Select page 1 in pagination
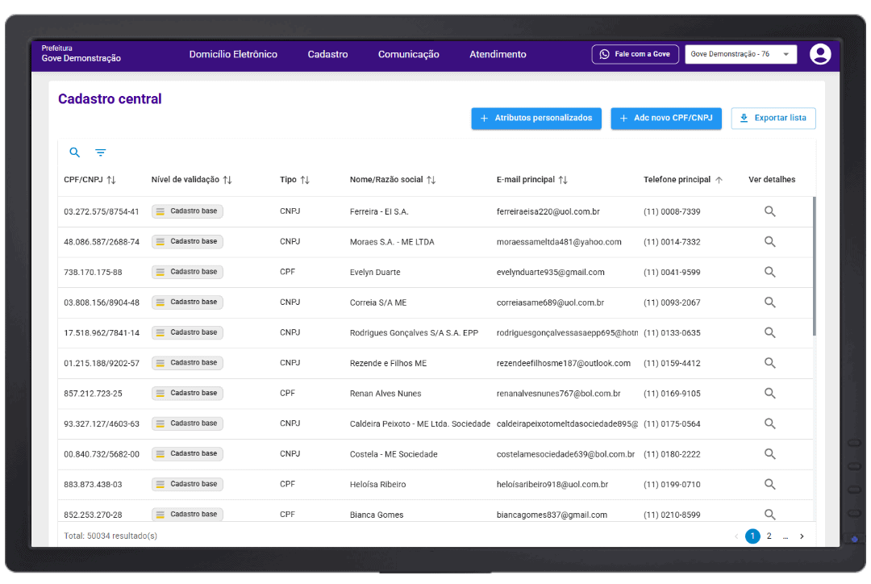The image size is (871, 584). [x=752, y=536]
